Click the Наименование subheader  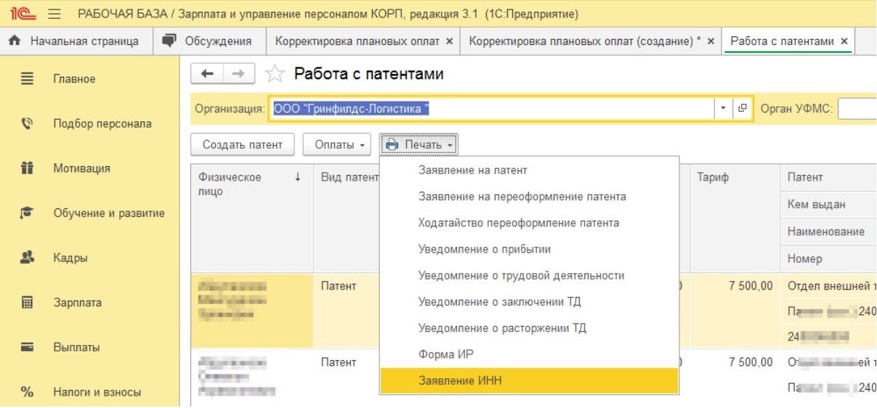click(x=828, y=232)
